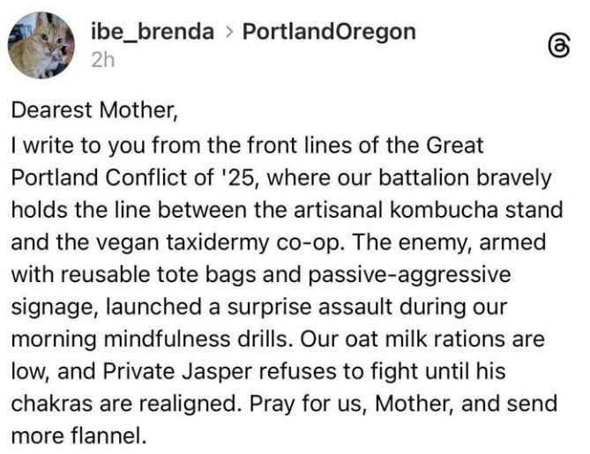Image resolution: width=590 pixels, height=454 pixels.
Task: Click the 2h post timestamp
Action: coord(102,60)
